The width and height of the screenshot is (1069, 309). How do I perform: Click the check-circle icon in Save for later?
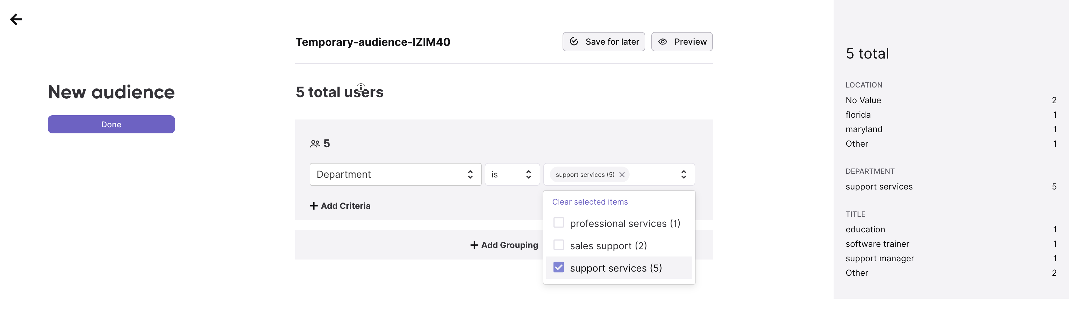tap(574, 41)
